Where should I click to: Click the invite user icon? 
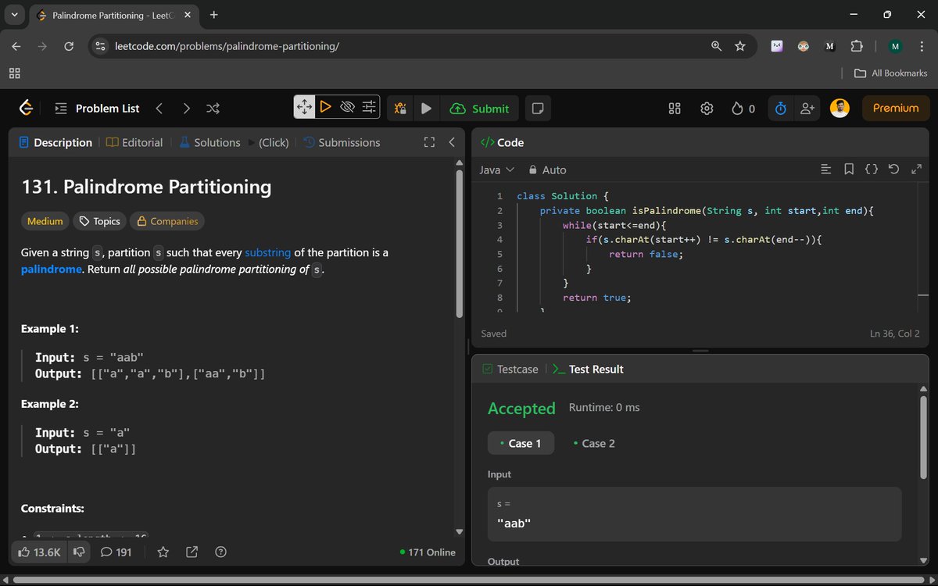[807, 109]
